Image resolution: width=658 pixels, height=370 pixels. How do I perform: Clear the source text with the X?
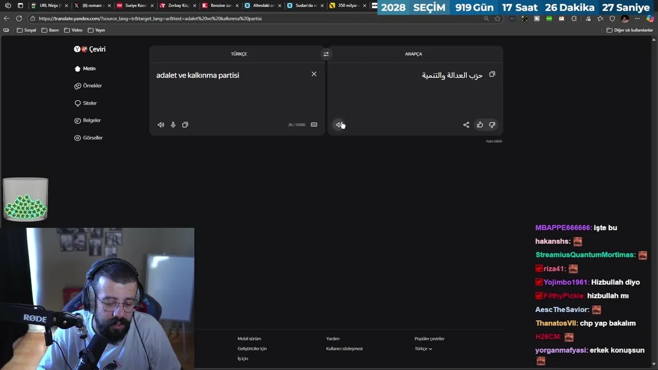314,74
